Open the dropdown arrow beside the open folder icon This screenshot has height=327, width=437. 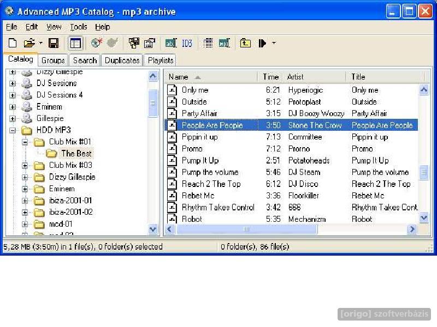tap(41, 44)
